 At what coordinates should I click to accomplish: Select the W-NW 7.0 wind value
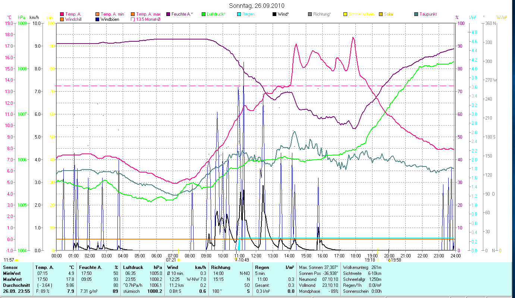(x=196, y=279)
